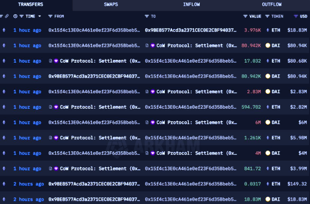
Task: Click CoW logo in 17.032 ETH row
Action: click(x=56, y=61)
